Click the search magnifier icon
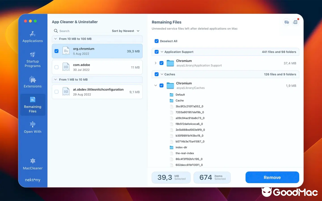Image resolution: width=322 pixels, height=201 pixels. point(56,31)
